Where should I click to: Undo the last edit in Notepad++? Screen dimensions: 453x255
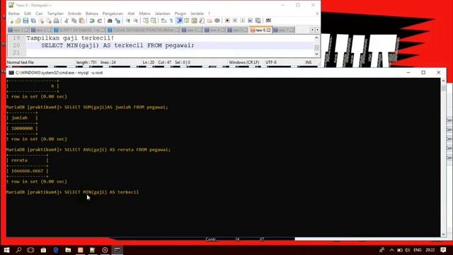point(92,21)
